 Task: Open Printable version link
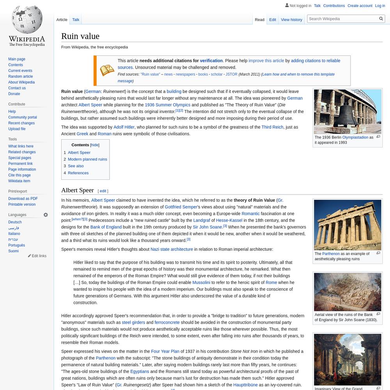click(x=22, y=204)
